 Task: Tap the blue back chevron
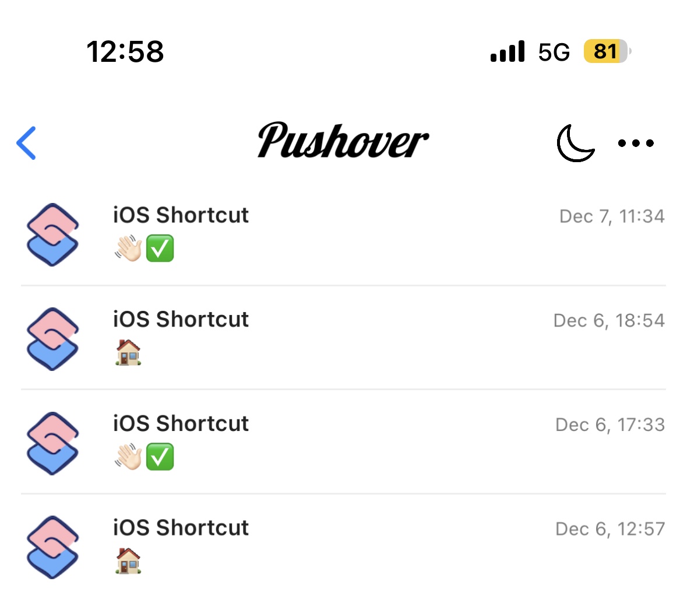coord(26,143)
